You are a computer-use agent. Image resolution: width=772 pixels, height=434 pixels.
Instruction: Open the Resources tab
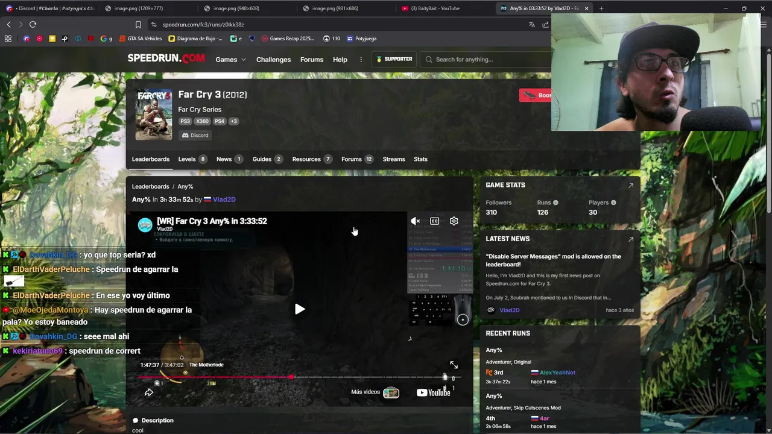[312, 159]
